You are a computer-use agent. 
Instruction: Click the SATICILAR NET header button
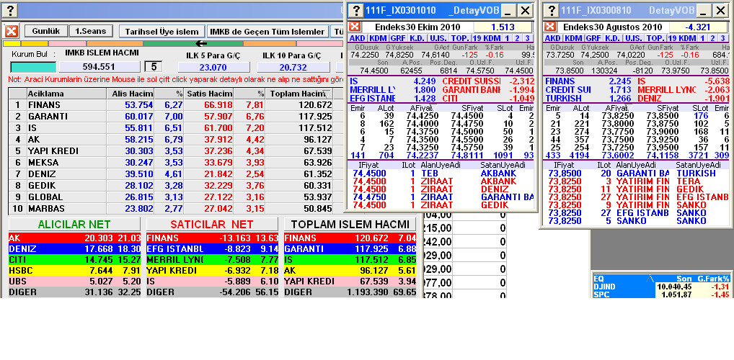click(x=211, y=224)
